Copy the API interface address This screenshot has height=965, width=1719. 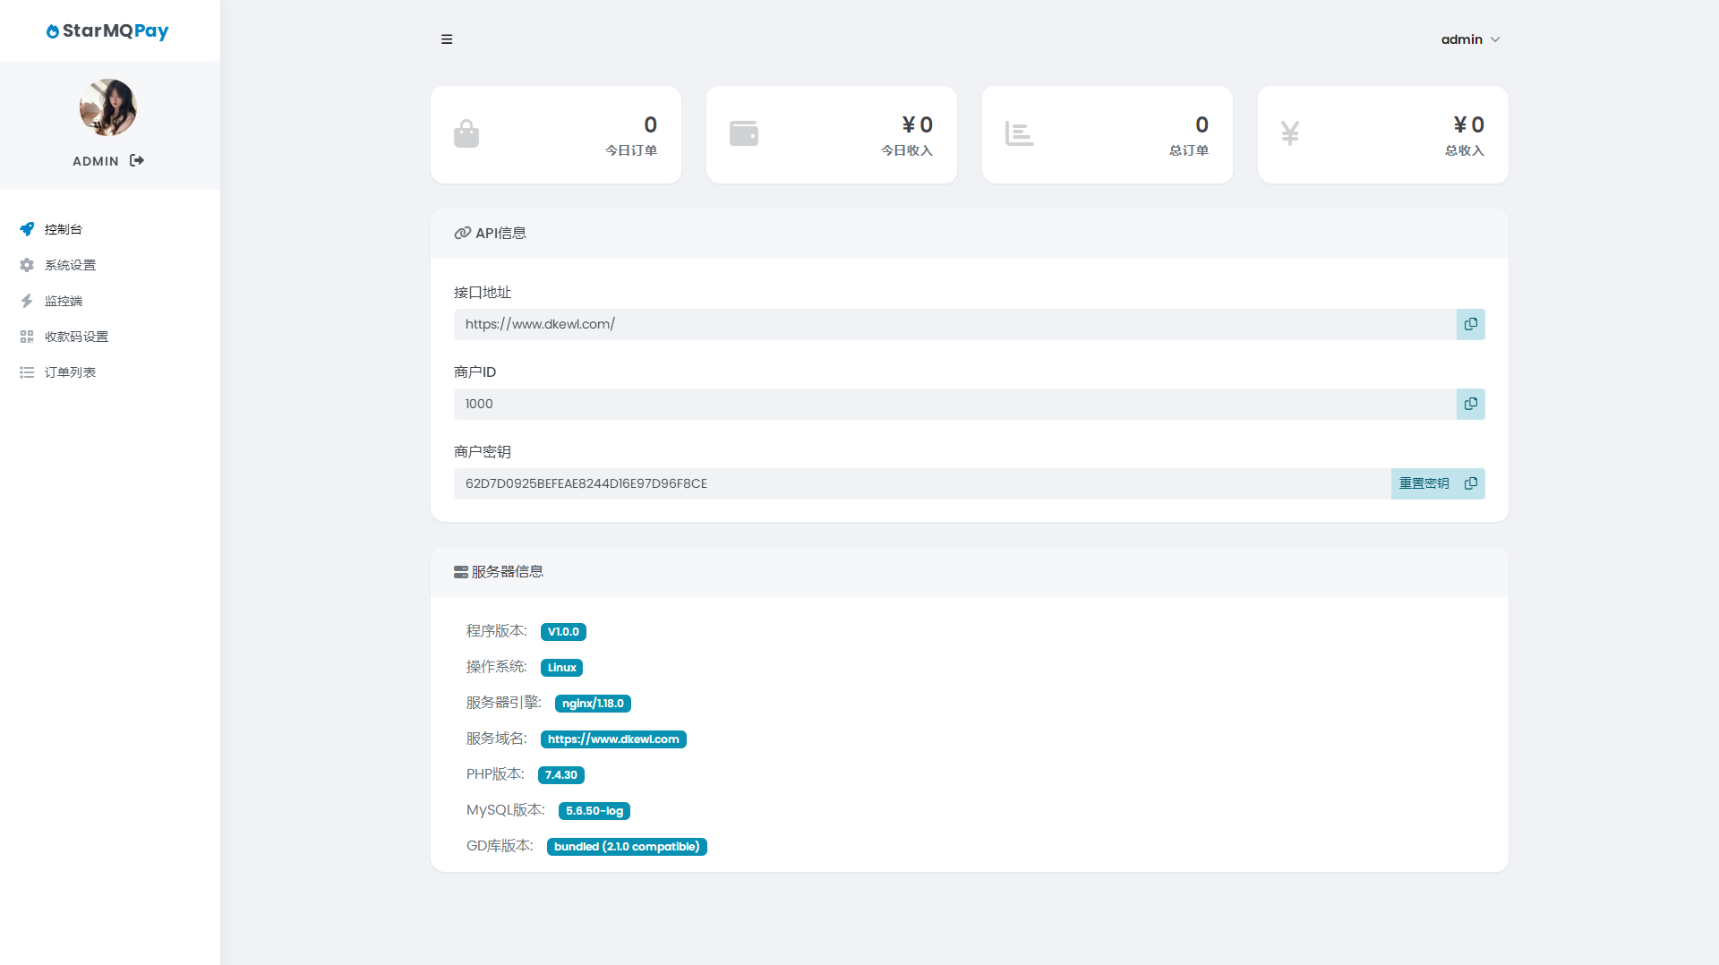pyautogui.click(x=1470, y=324)
